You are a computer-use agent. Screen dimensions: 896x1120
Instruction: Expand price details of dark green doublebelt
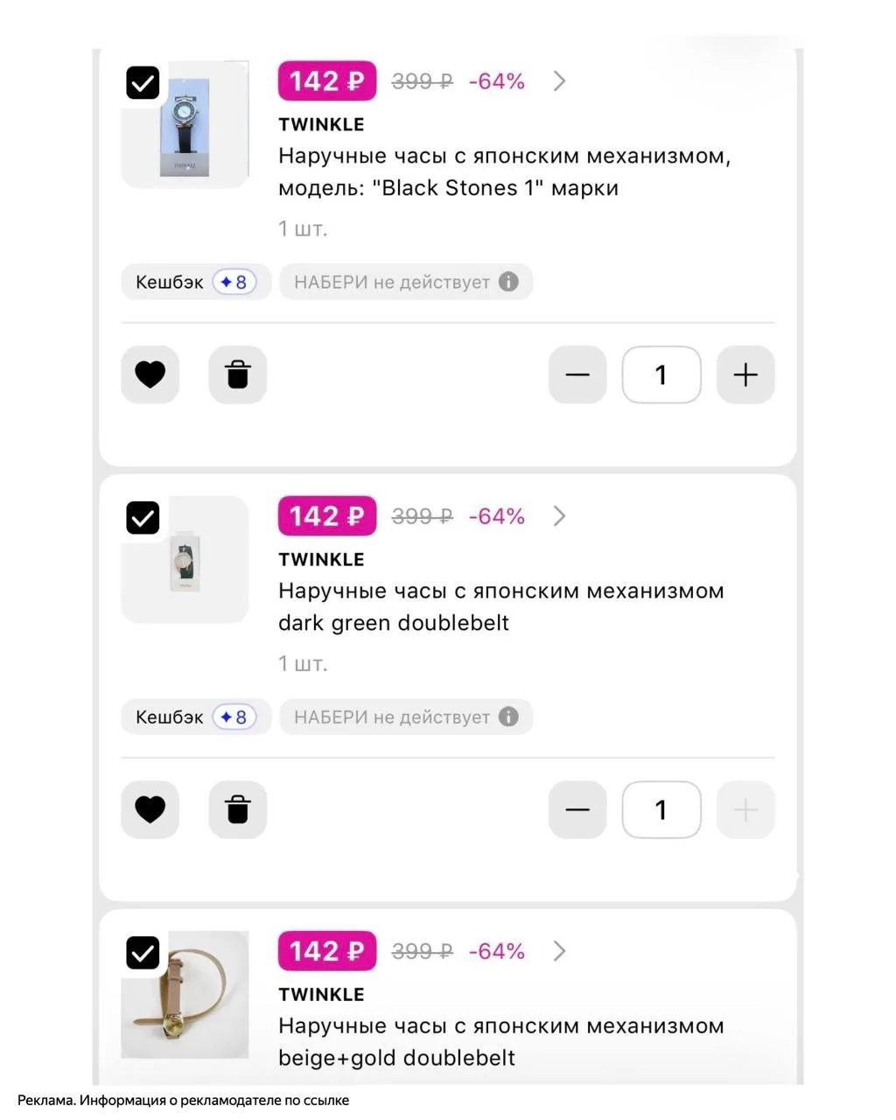click(x=559, y=516)
